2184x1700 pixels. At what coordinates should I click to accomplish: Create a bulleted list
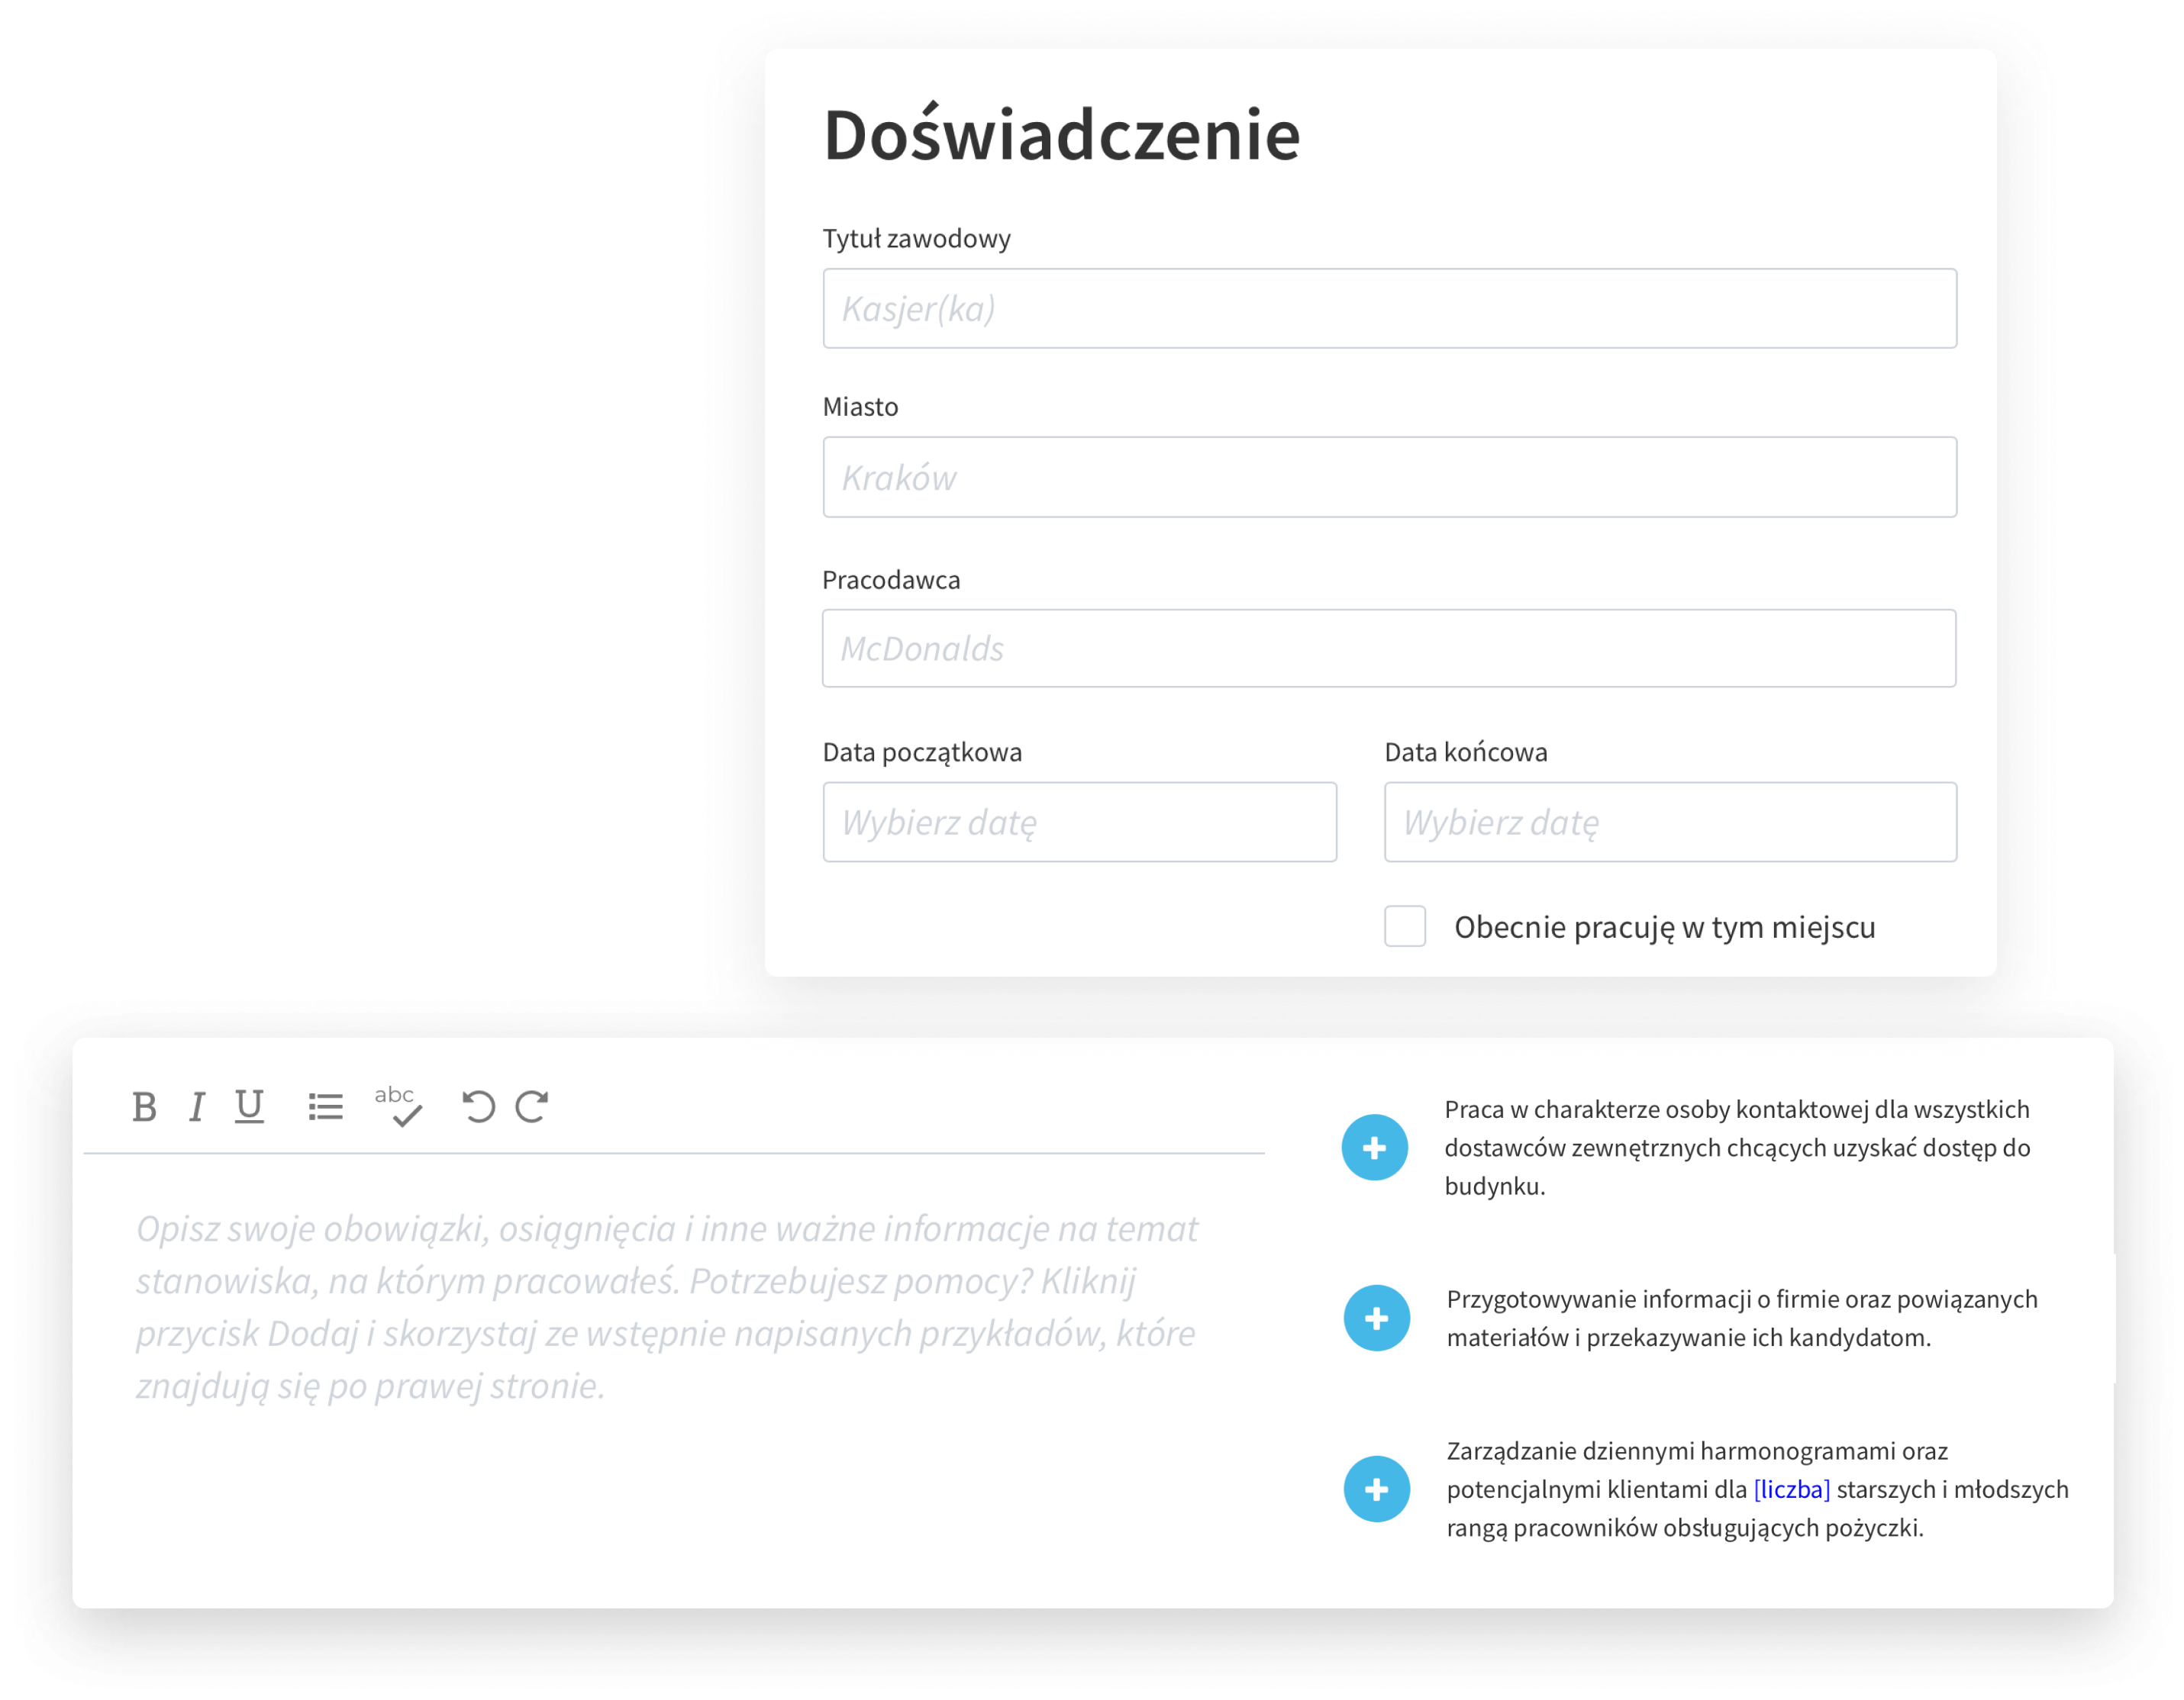click(326, 1106)
